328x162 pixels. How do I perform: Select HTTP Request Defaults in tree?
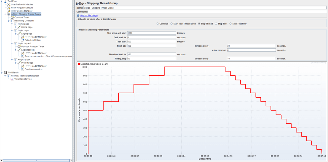coord(22,8)
